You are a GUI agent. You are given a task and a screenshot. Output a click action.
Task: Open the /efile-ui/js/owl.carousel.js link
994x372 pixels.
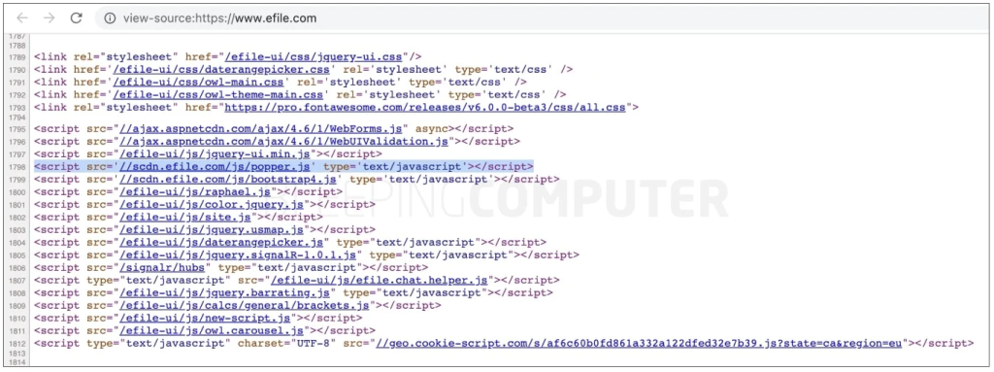pyautogui.click(x=212, y=331)
